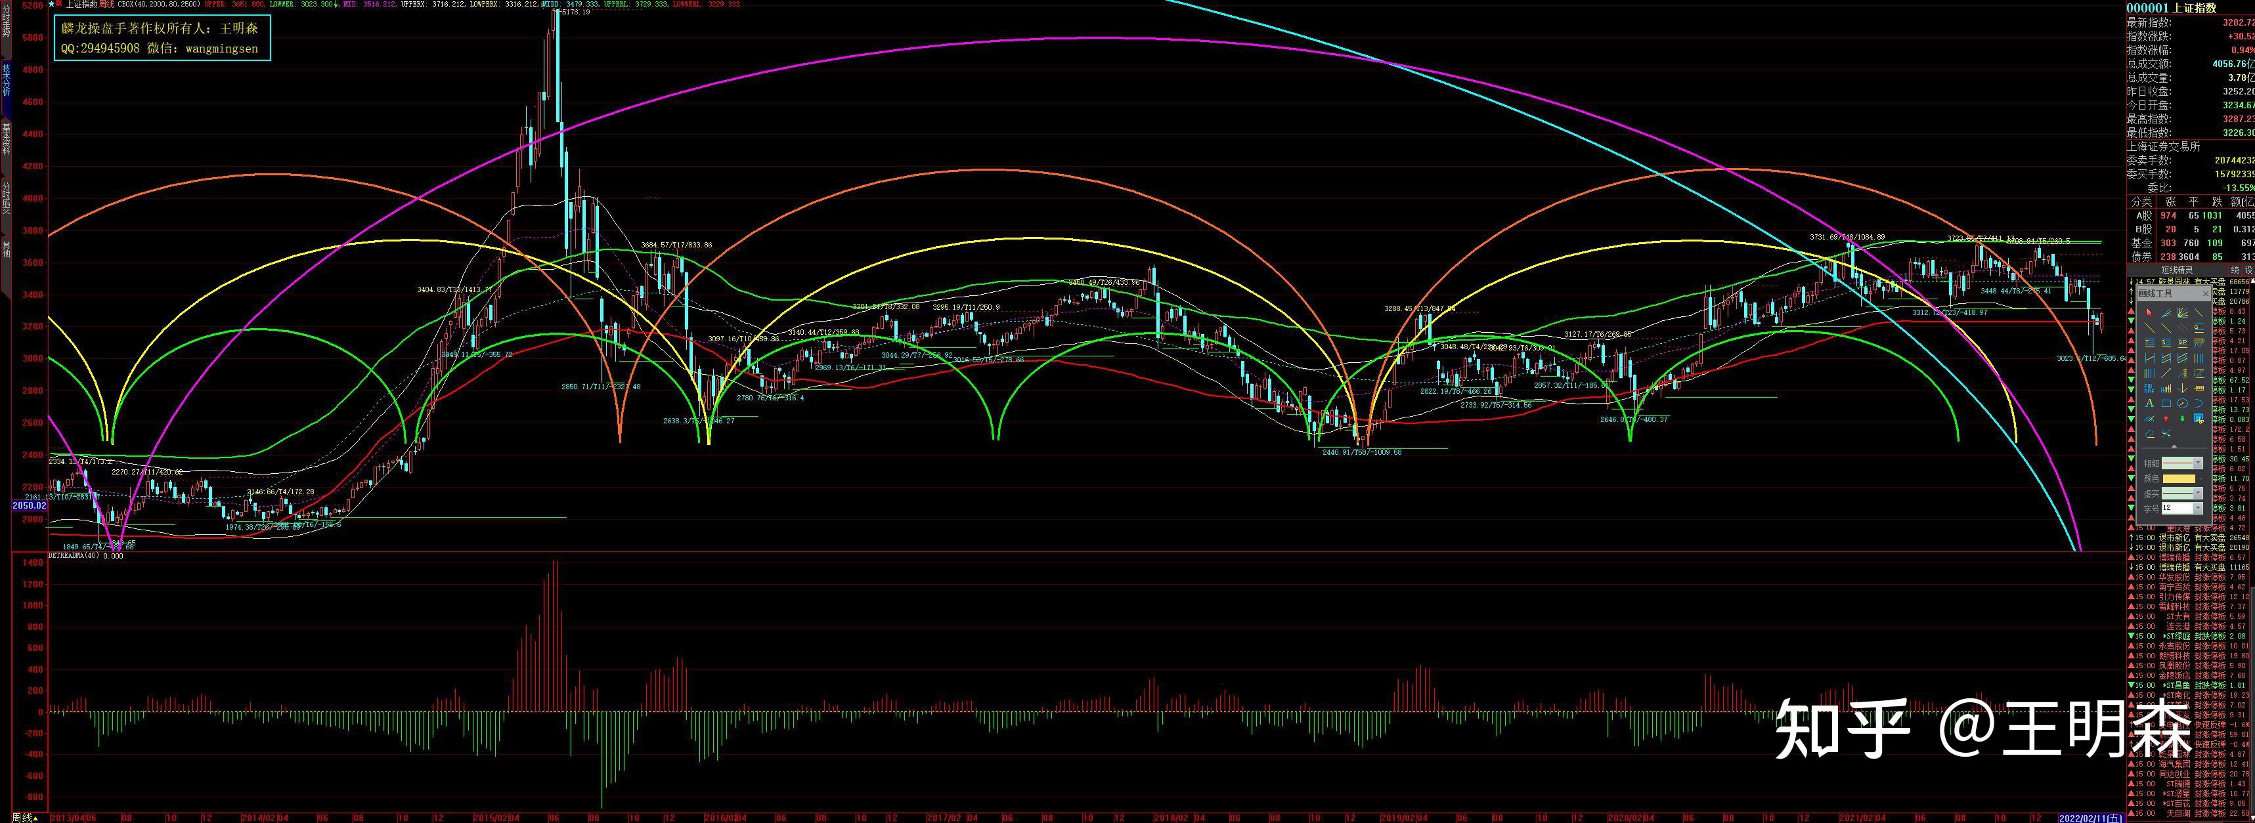The width and height of the screenshot is (2255, 823).
Task: Collapse the 画线工具 options with up arrow
Action: tap(2174, 446)
